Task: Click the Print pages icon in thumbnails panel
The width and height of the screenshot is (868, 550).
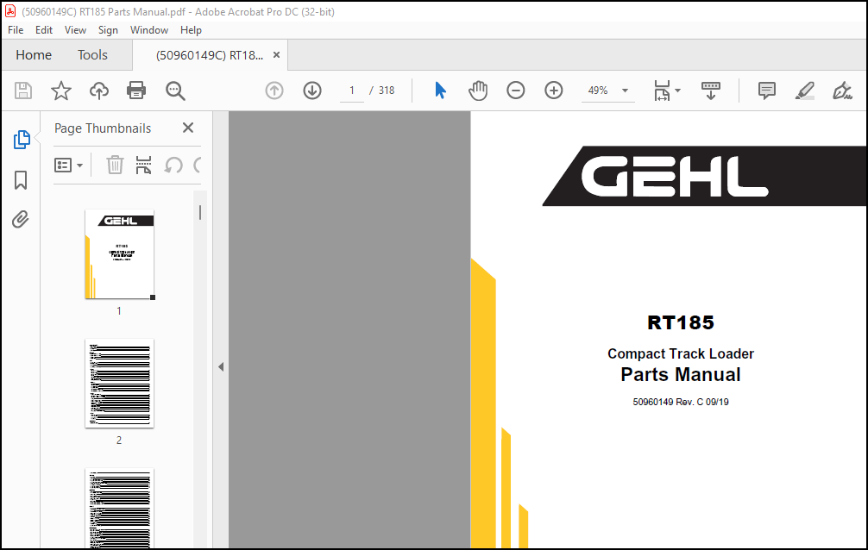Action: pyautogui.click(x=143, y=165)
